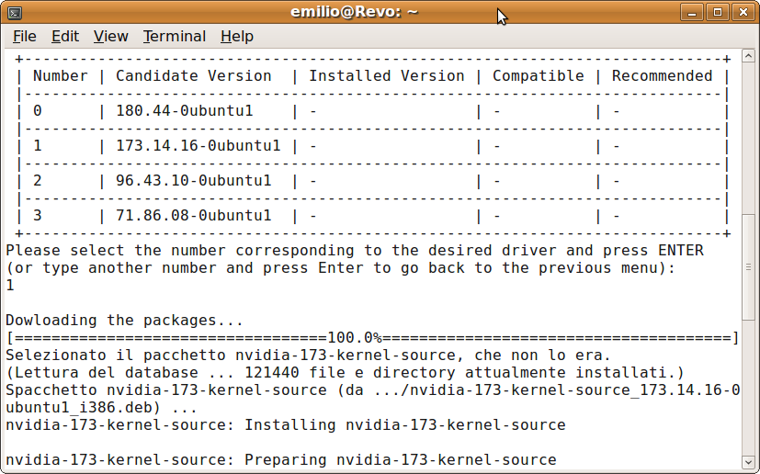Click the Installed Version column header
This screenshot has height=474, width=760.
point(387,76)
